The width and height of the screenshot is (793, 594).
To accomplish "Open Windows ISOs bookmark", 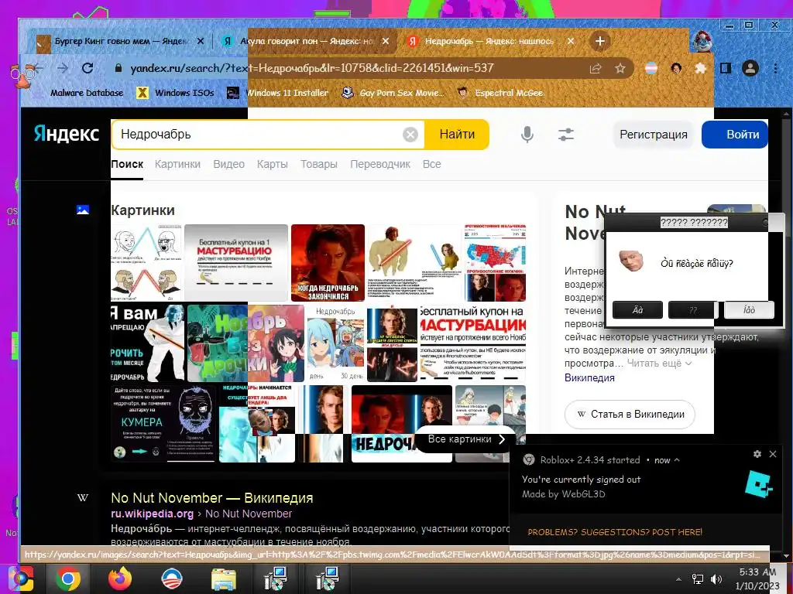I will click(x=176, y=93).
